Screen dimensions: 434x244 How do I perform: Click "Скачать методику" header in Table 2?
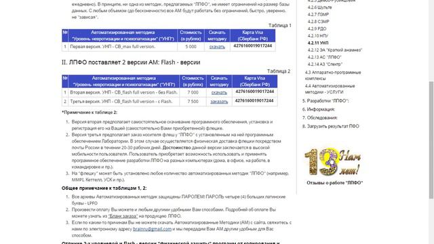219,81
